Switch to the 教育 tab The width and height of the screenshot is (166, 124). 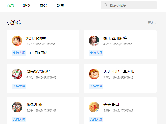click(60, 5)
